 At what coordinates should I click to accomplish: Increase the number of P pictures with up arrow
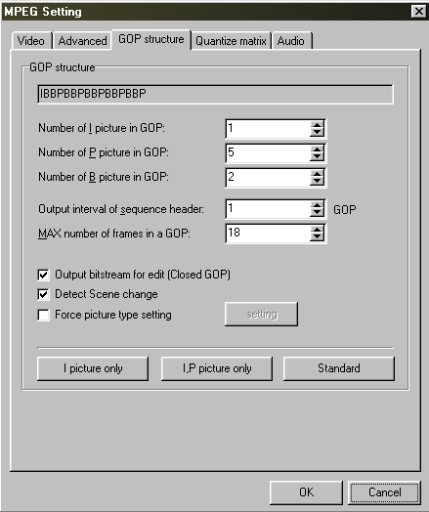317,149
